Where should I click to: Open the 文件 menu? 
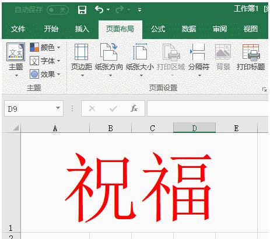pyautogui.click(x=18, y=29)
